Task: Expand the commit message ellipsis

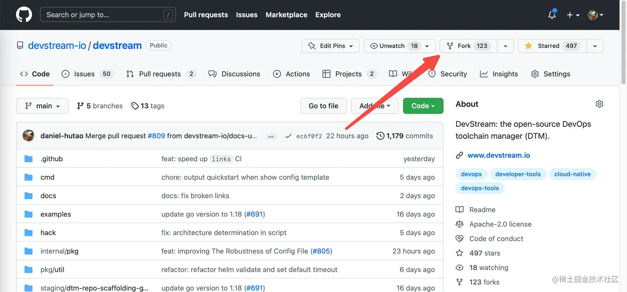Action: click(271, 136)
